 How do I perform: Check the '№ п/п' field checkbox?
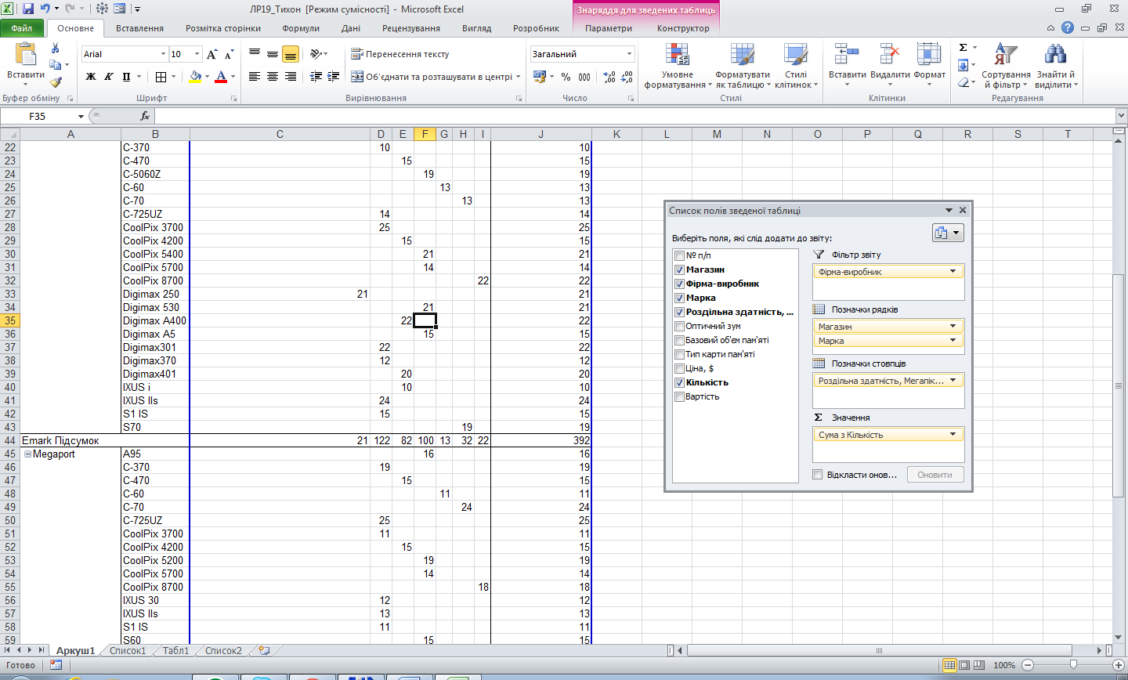[679, 255]
